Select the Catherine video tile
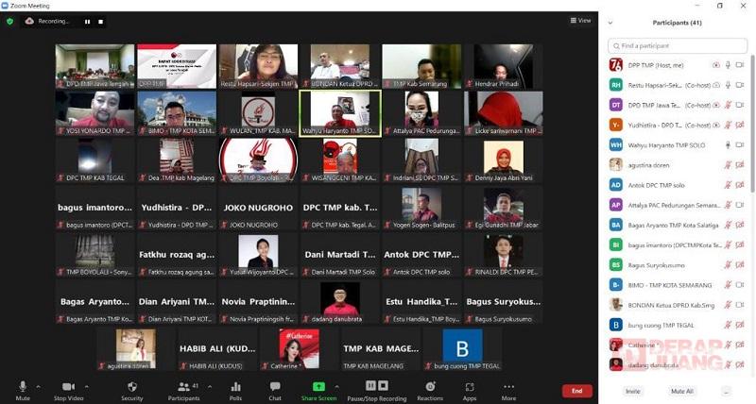Screen dimensions: 756x404 300,349
